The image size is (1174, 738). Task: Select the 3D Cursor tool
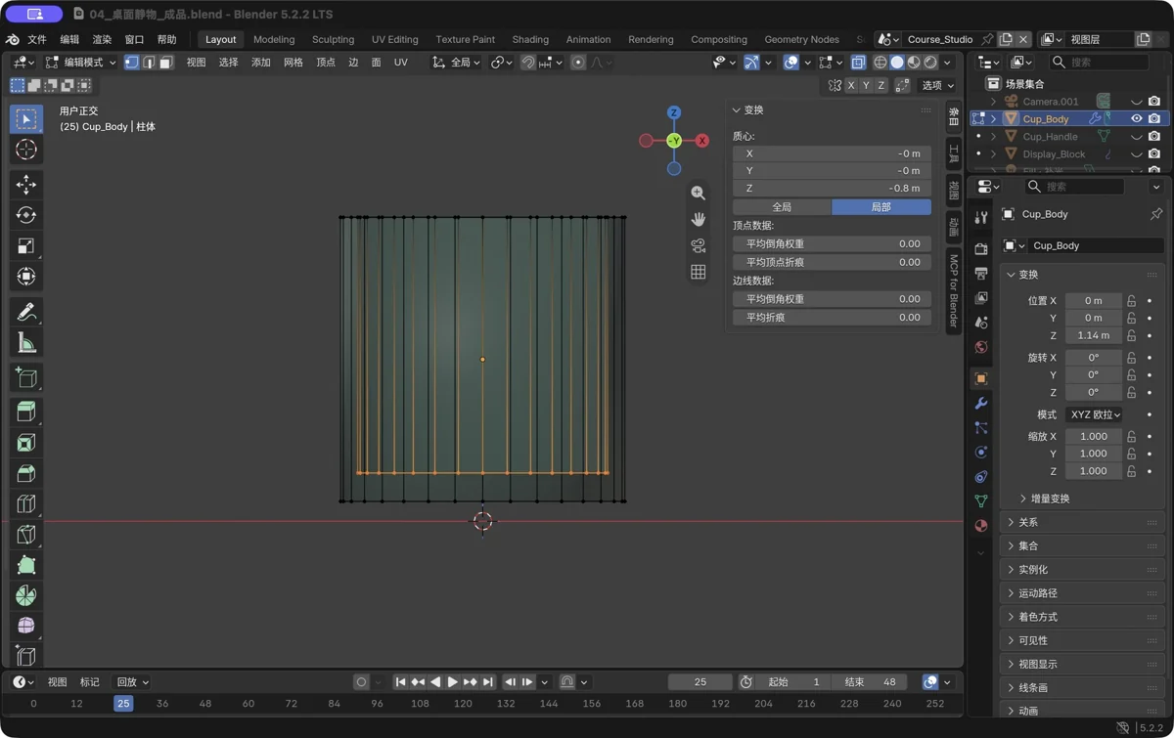click(26, 150)
